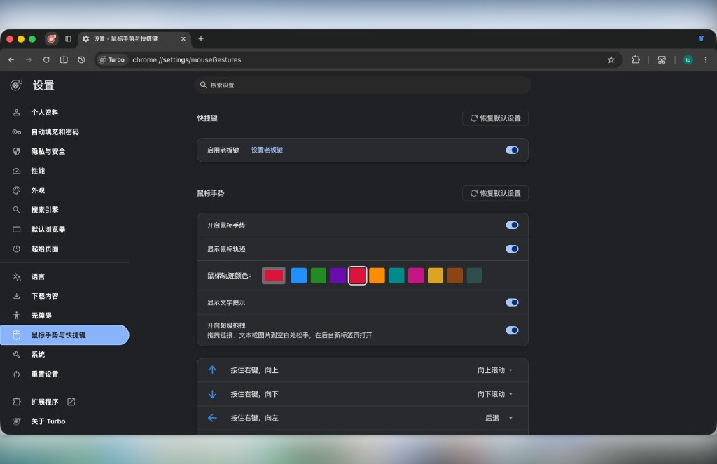Viewport: 717px width, 464px height.
Task: Toggle the tab sidebar panel icon
Action: pos(68,39)
